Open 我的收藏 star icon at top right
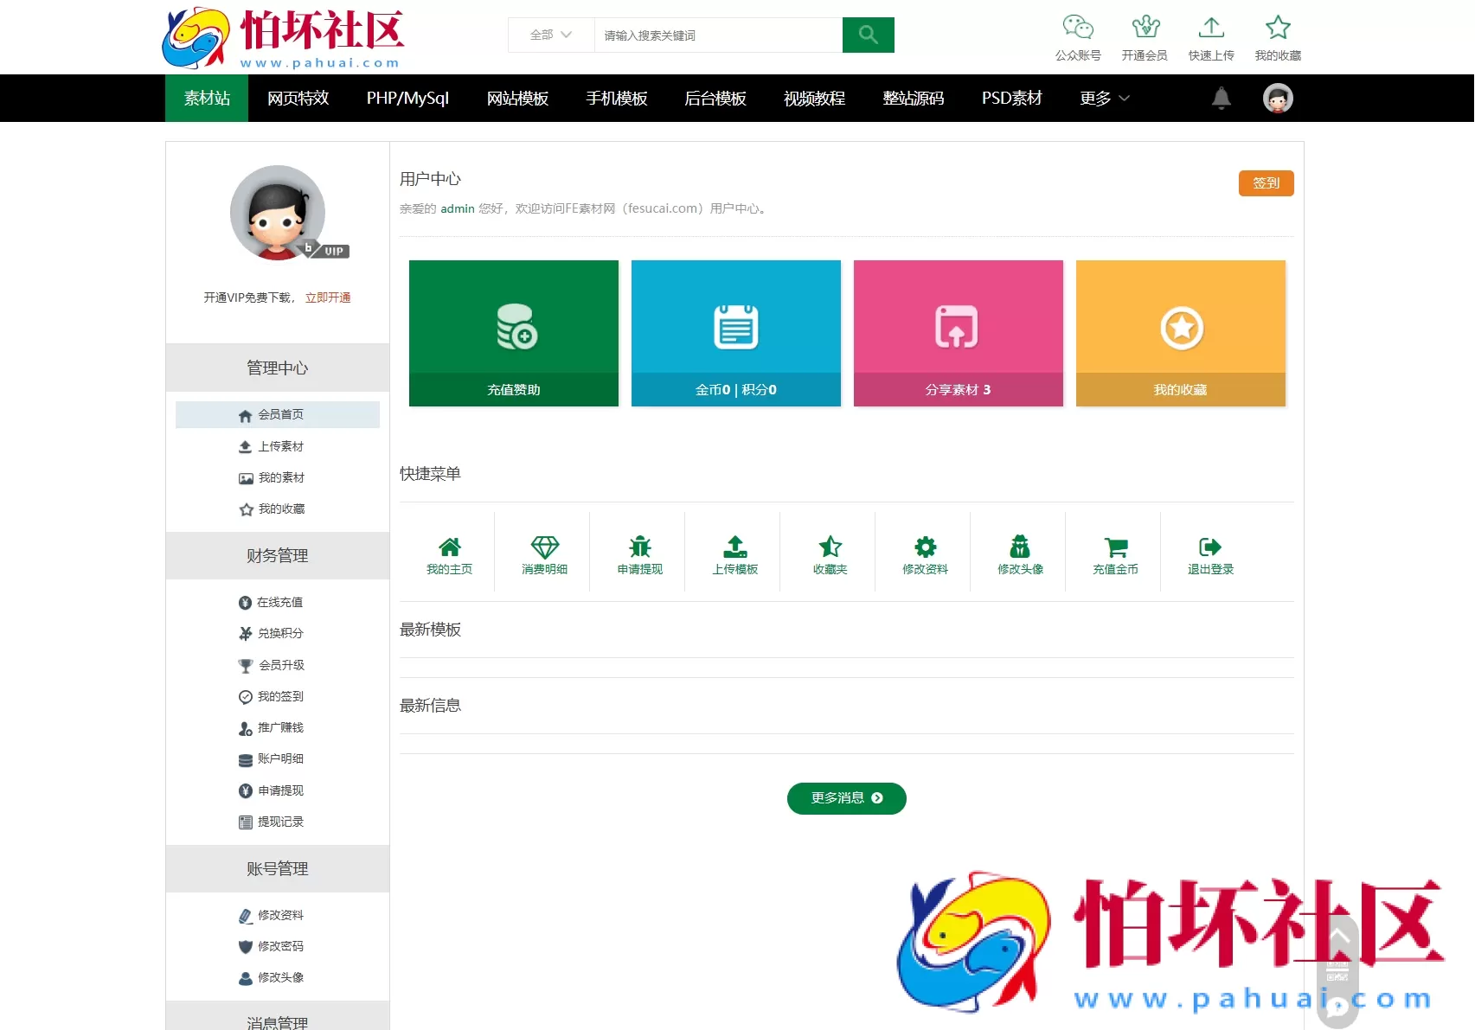 pyautogui.click(x=1278, y=28)
